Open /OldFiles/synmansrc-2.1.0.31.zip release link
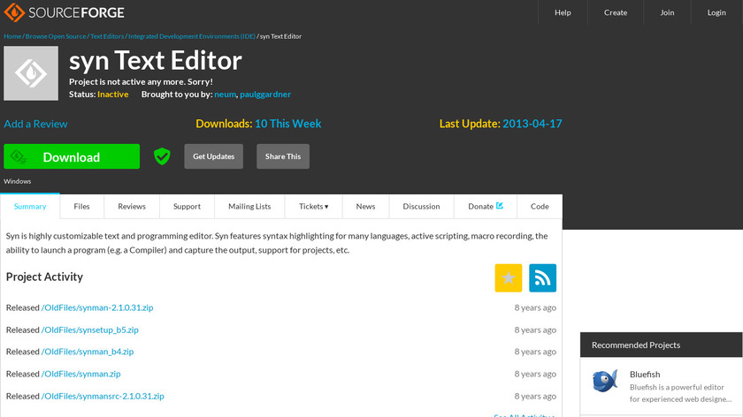The height and width of the screenshot is (417, 743). pos(103,396)
